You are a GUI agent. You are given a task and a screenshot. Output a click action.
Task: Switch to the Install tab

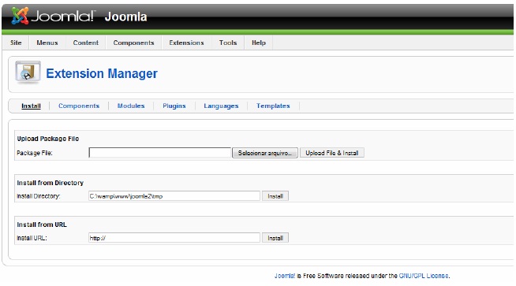(x=31, y=106)
